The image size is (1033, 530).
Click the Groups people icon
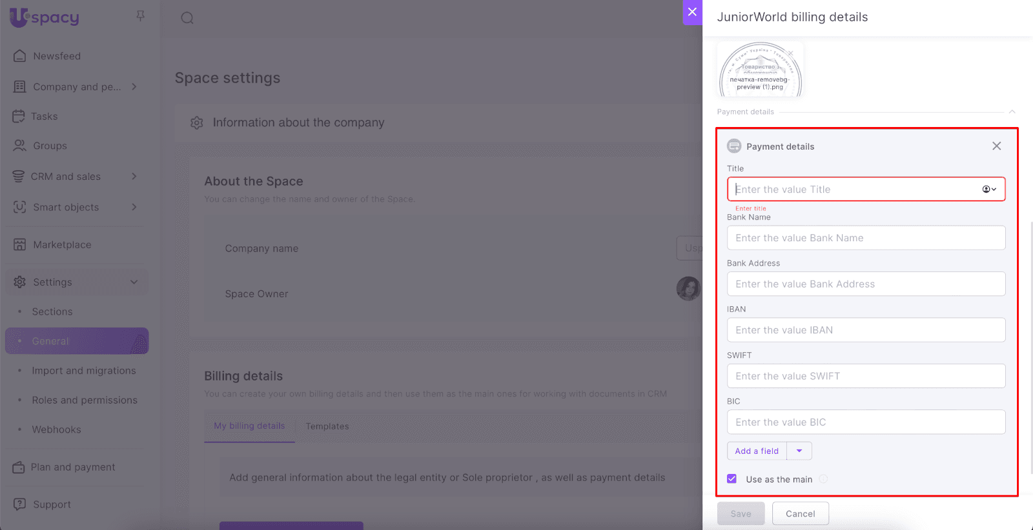pyautogui.click(x=19, y=146)
